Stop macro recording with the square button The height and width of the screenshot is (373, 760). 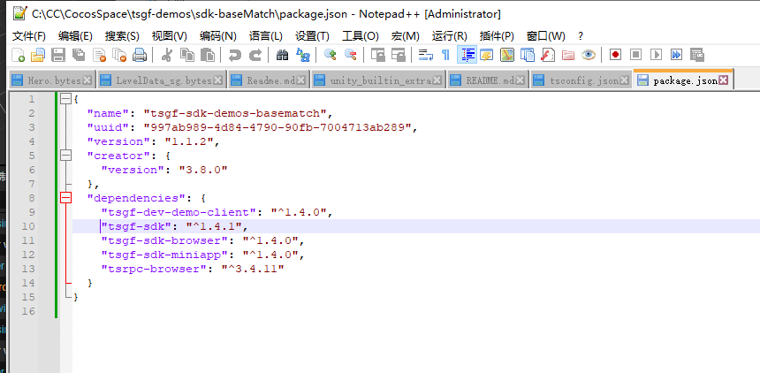(636, 55)
